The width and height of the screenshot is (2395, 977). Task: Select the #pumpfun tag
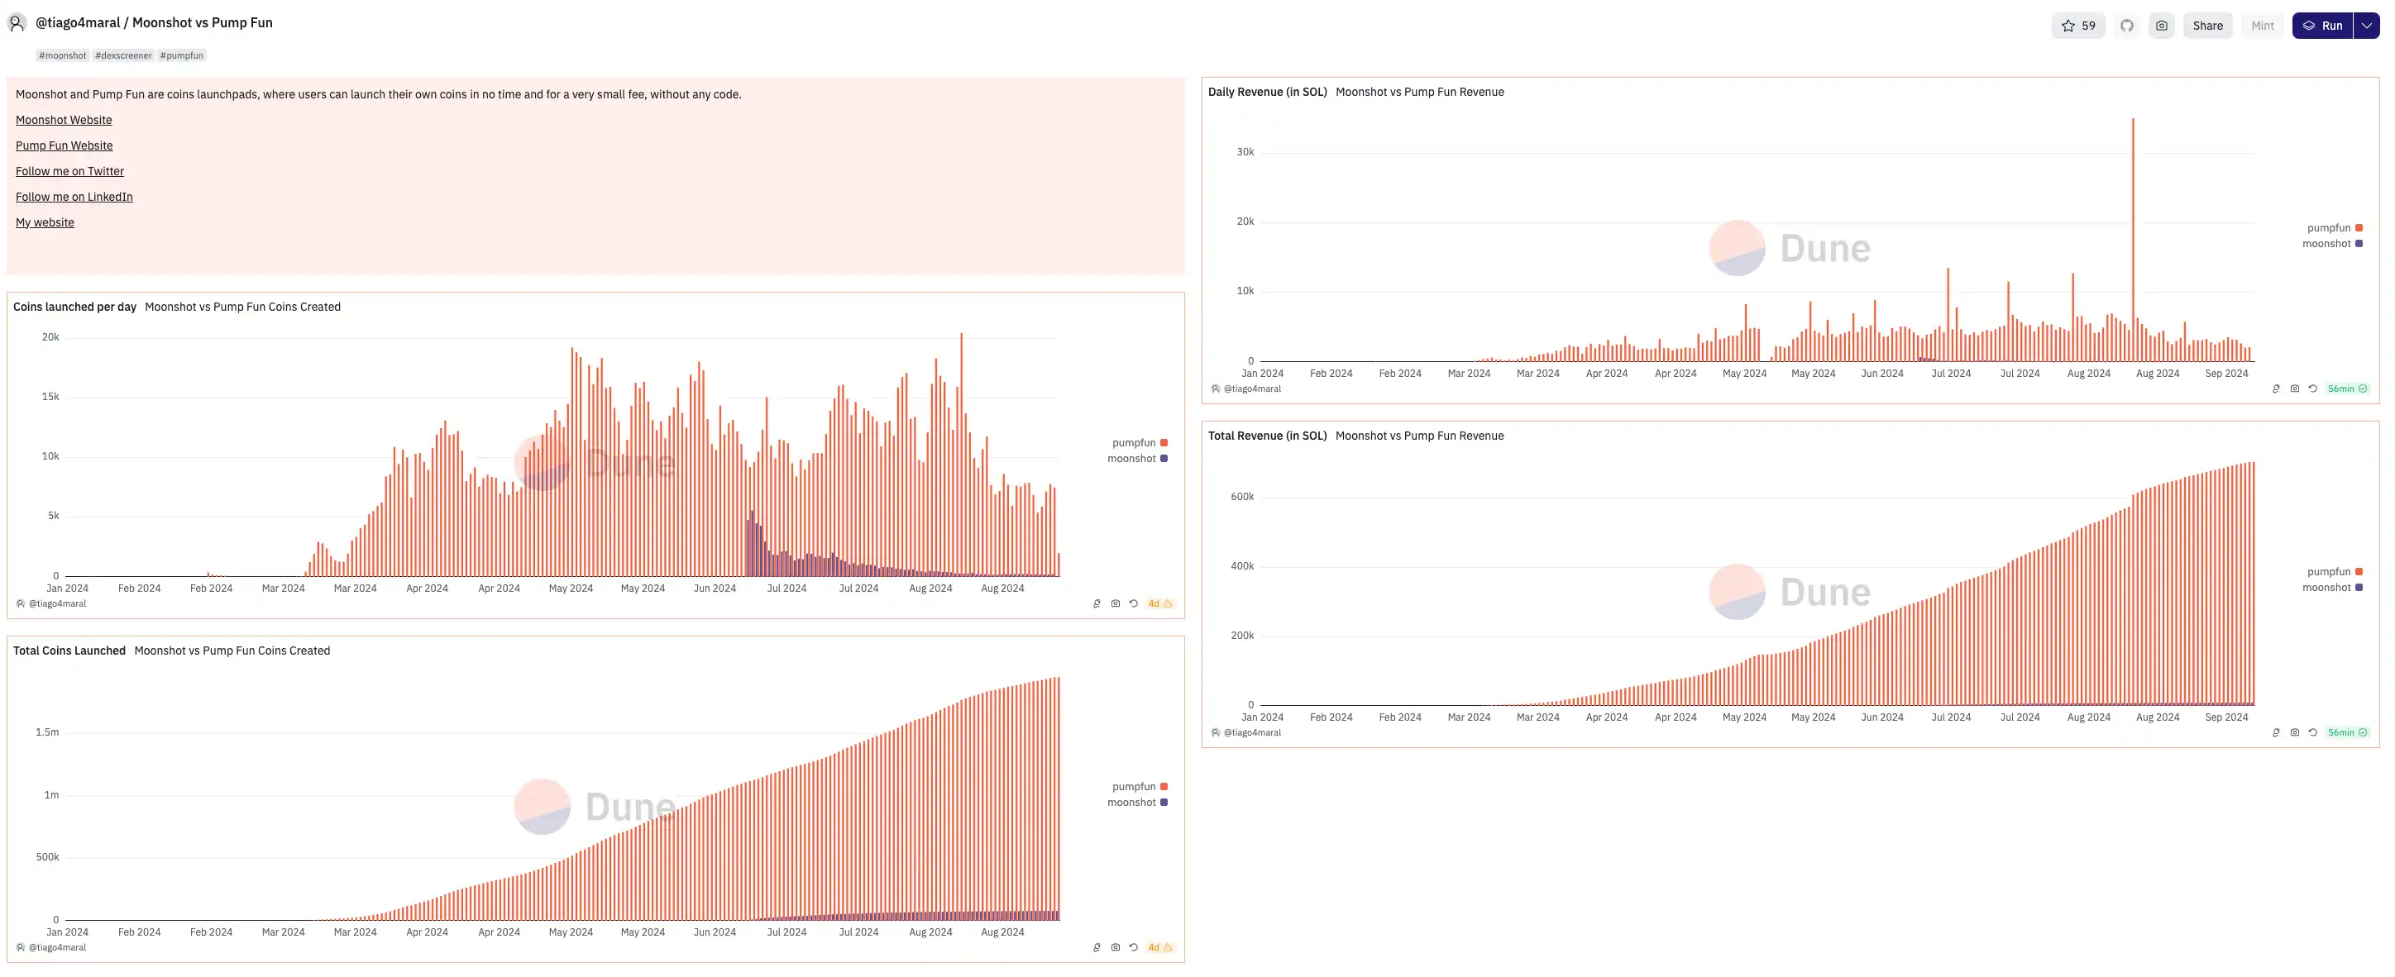click(x=181, y=55)
